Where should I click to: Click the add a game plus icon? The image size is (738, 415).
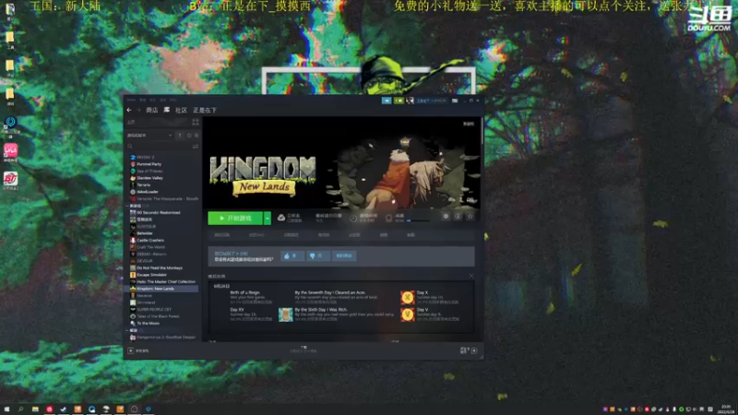(131, 350)
